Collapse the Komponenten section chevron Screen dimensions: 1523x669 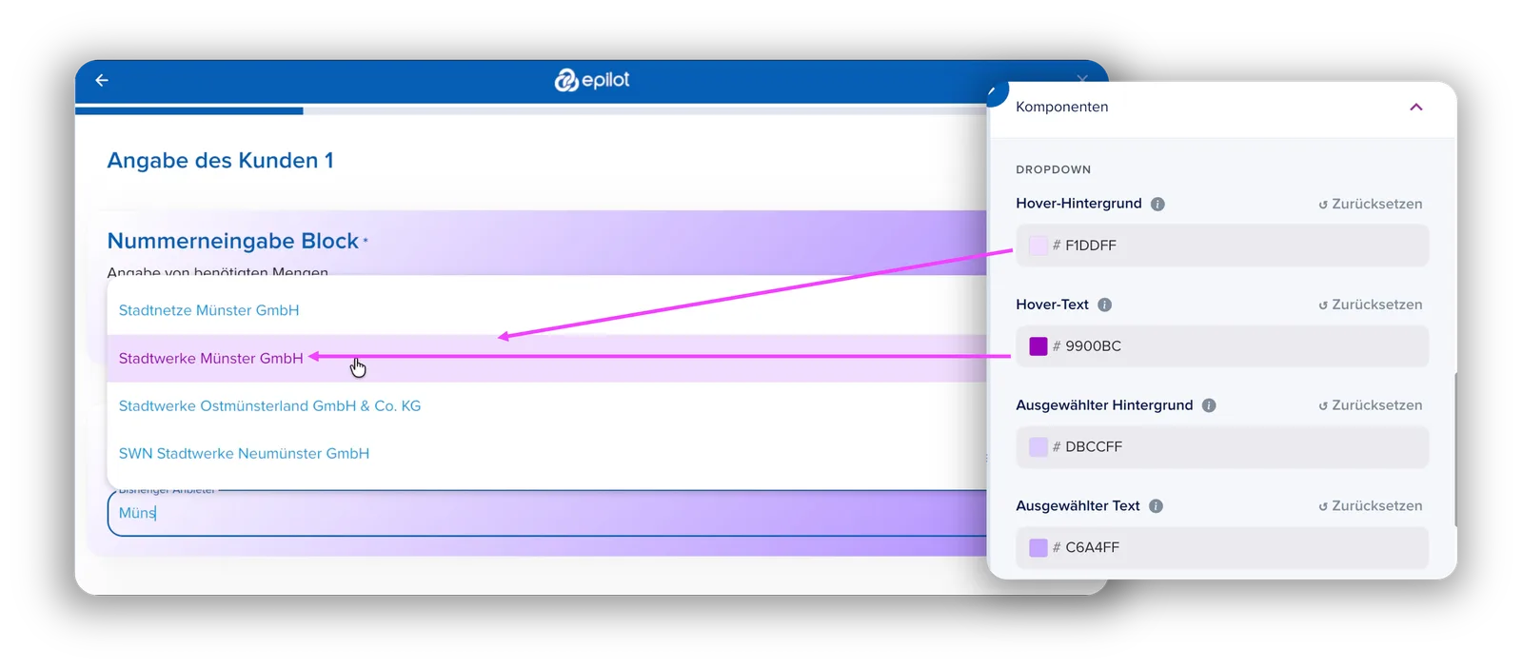click(1416, 107)
